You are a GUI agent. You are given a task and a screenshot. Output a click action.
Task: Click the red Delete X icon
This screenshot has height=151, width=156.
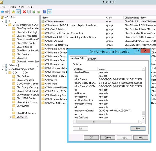tap(24, 12)
